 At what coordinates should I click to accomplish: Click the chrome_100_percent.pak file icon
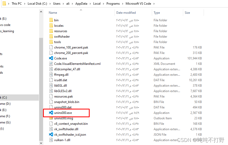51,47
